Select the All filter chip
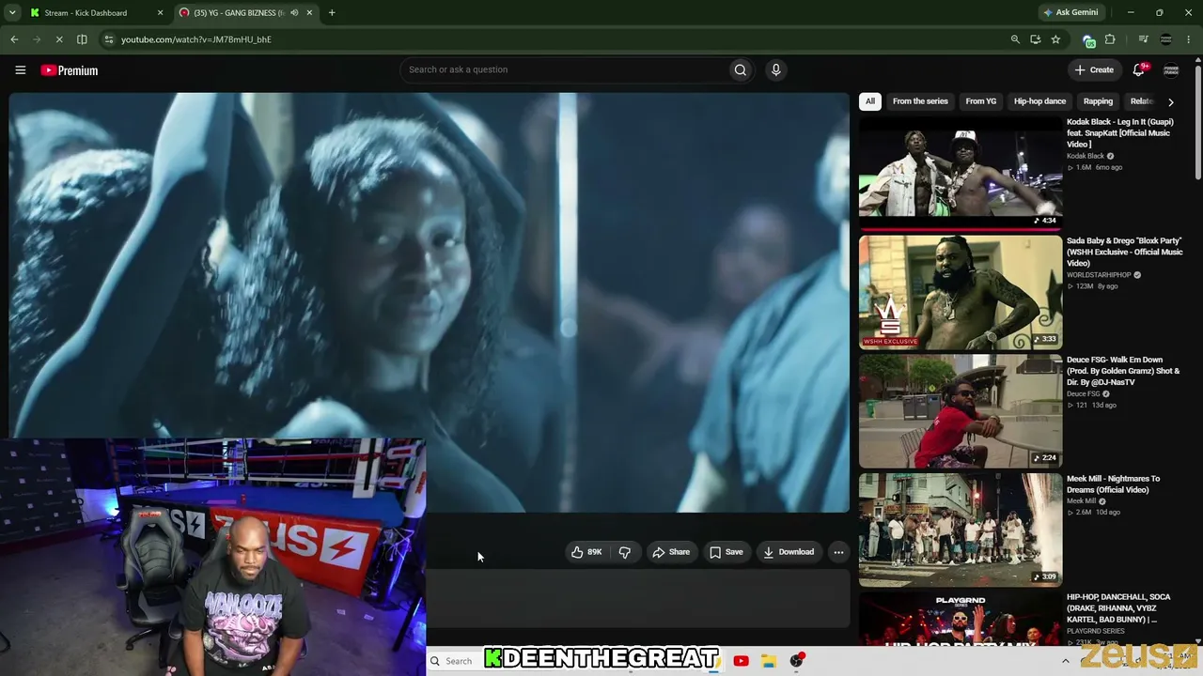 870,101
